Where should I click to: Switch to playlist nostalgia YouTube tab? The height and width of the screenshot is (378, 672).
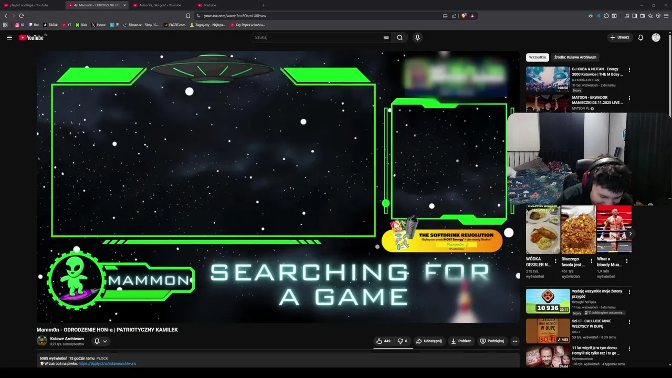click(x=30, y=5)
